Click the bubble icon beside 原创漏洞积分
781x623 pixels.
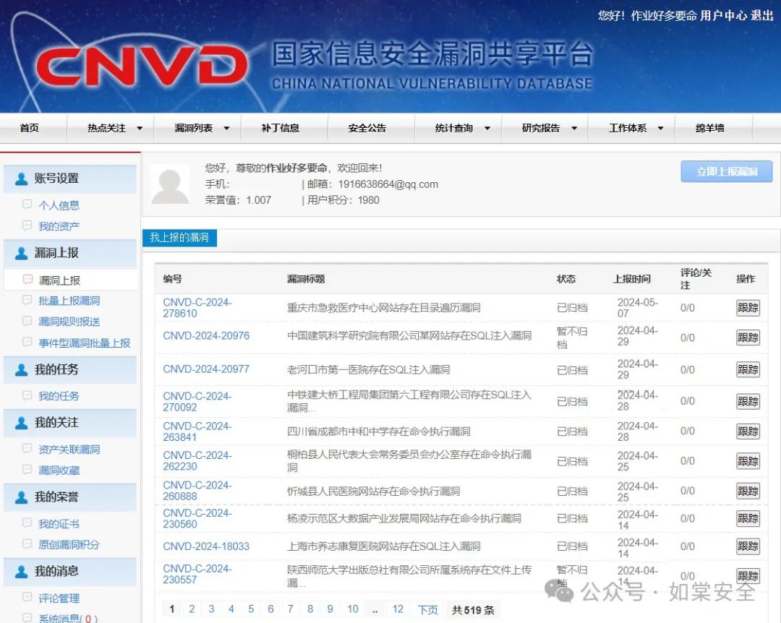click(x=27, y=543)
